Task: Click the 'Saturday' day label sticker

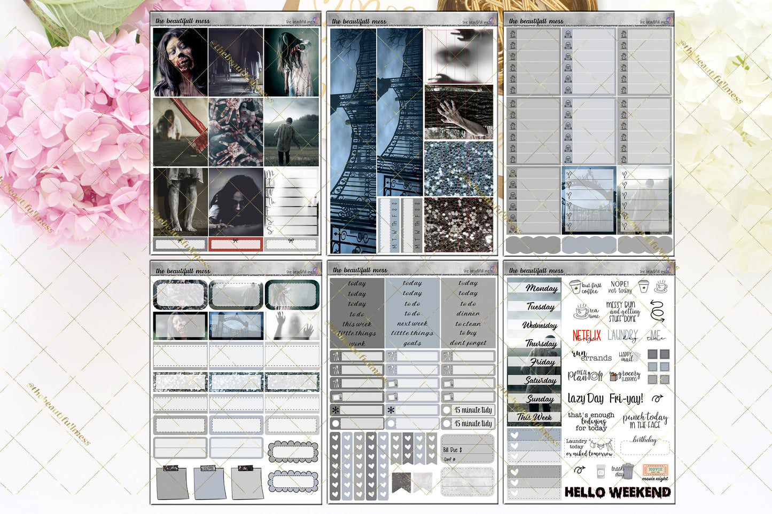Action: coord(534,380)
